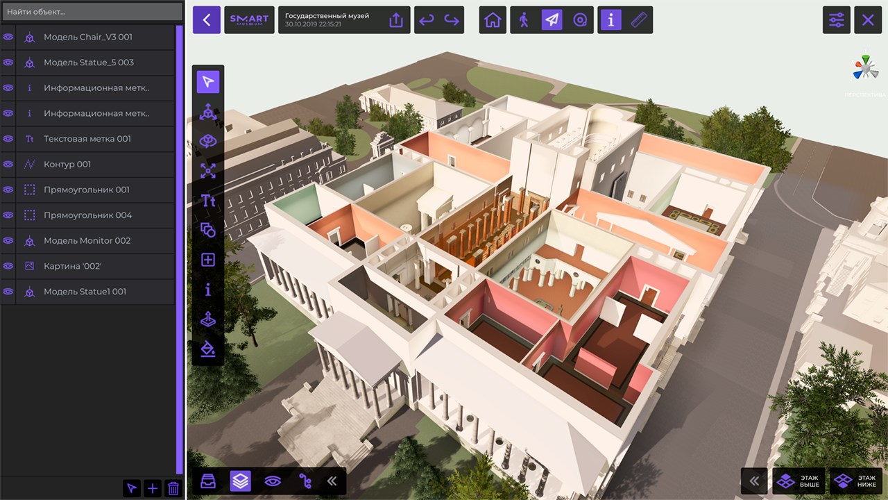The height and width of the screenshot is (500, 888).
Task: Hide Модель Statue_5 003 with its eye
Action: [x=8, y=62]
